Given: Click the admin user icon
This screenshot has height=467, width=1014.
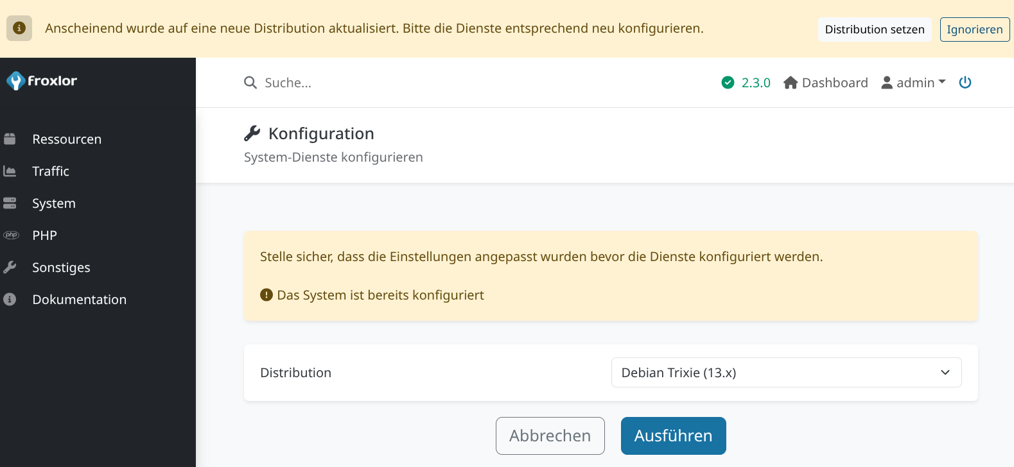Looking at the screenshot, I should (x=887, y=83).
